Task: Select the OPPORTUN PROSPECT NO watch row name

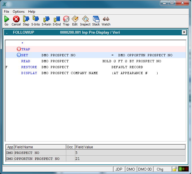Action: 37,159
